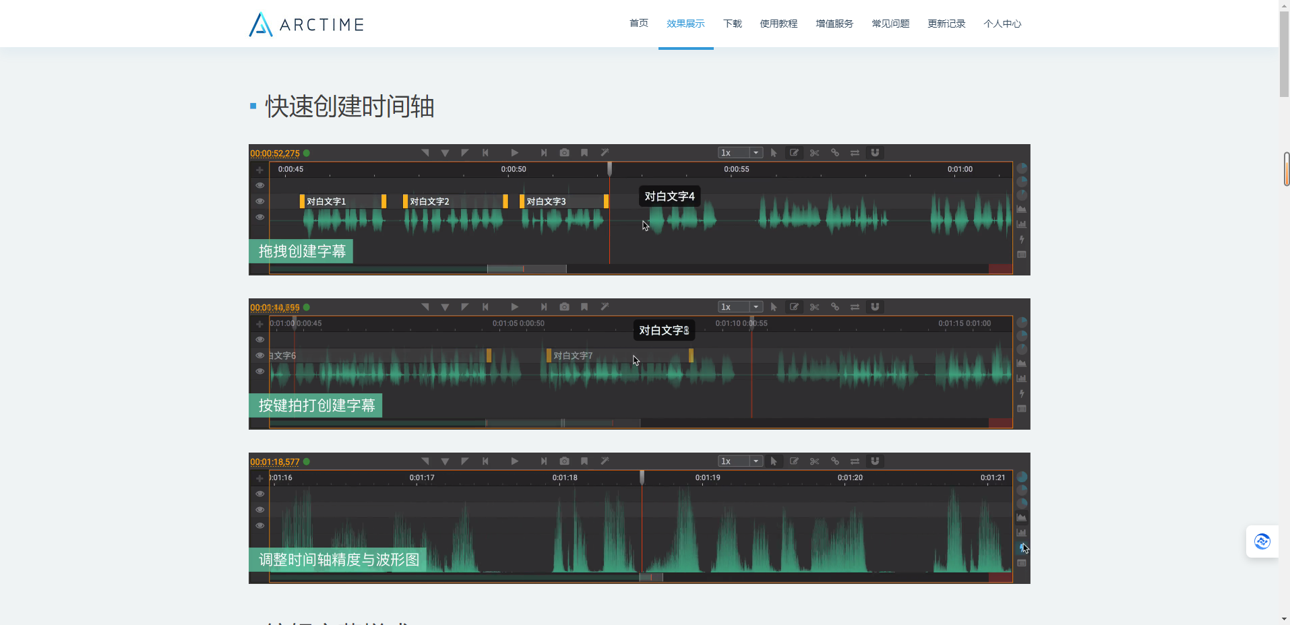Click the 对白文字4 subtitle block
1290x625 pixels.
click(x=669, y=196)
